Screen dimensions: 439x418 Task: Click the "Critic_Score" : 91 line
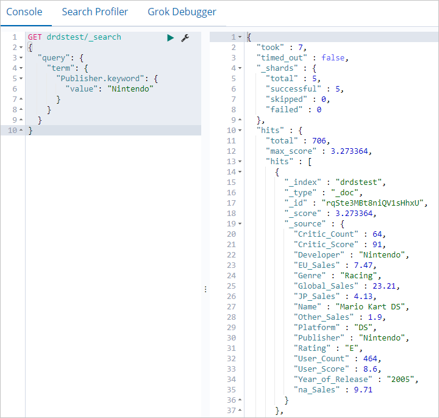click(340, 244)
